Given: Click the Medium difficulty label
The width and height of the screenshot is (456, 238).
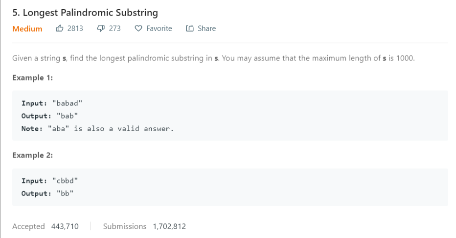Looking at the screenshot, I should click(x=27, y=29).
